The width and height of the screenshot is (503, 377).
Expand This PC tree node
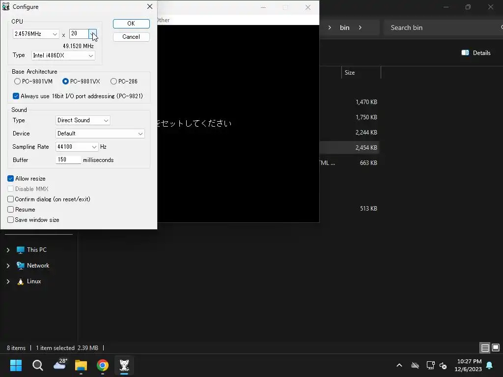coord(8,250)
